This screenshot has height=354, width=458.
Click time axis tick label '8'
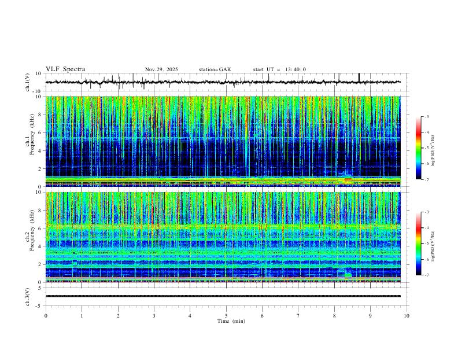tap(334, 316)
